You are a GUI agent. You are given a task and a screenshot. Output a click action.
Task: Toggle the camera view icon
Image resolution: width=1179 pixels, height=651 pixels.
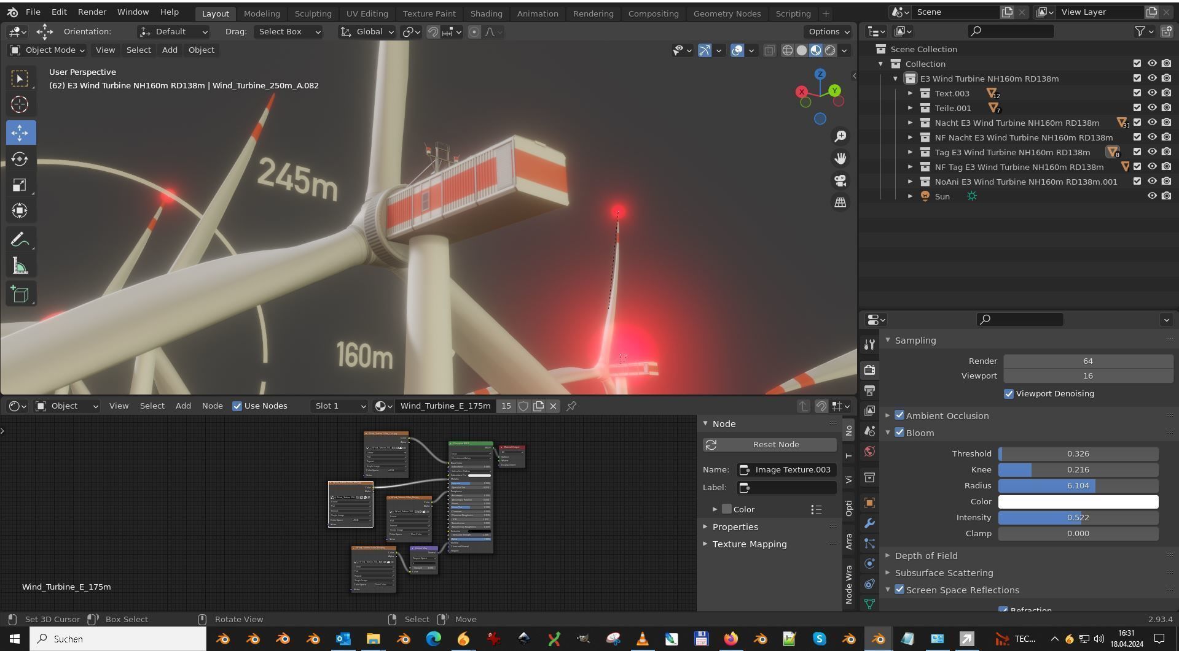840,180
